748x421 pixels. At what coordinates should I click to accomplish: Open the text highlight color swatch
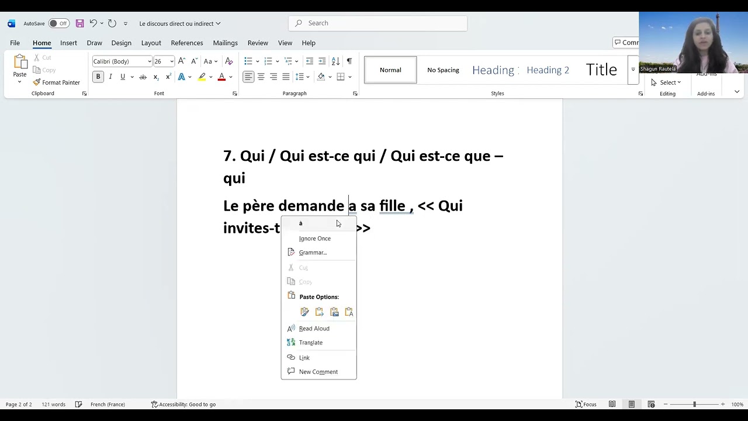point(202,77)
